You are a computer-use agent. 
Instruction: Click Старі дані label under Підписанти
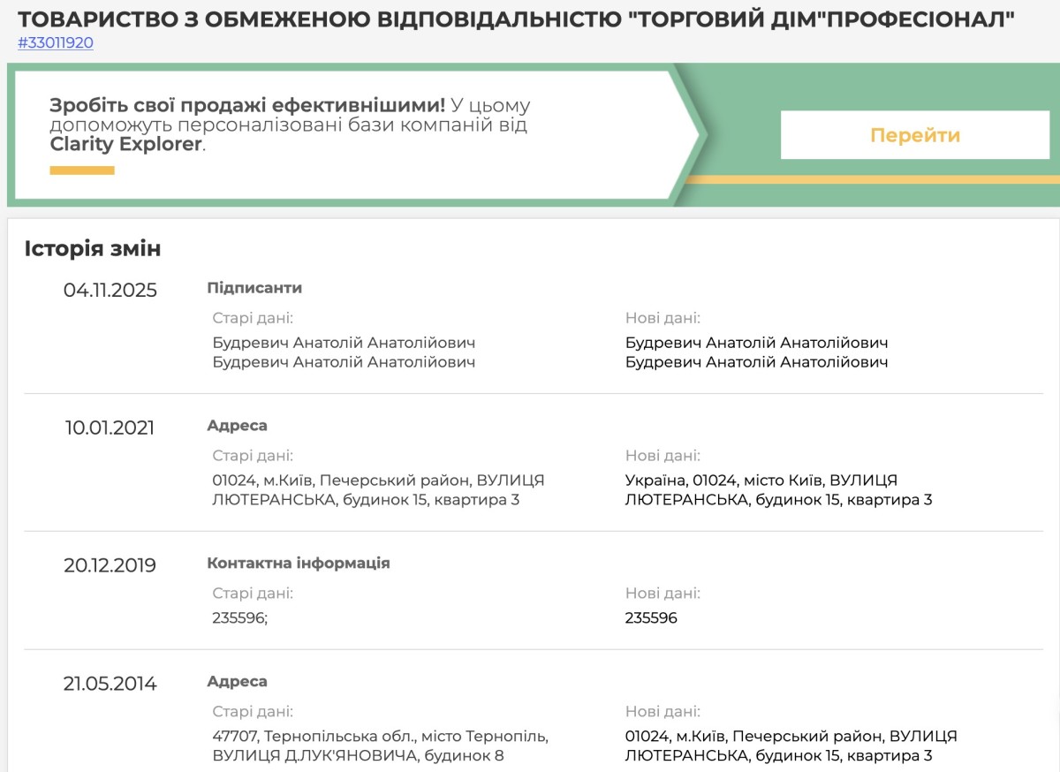(x=253, y=318)
